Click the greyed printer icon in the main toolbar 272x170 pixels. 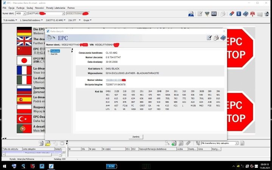tap(223, 14)
